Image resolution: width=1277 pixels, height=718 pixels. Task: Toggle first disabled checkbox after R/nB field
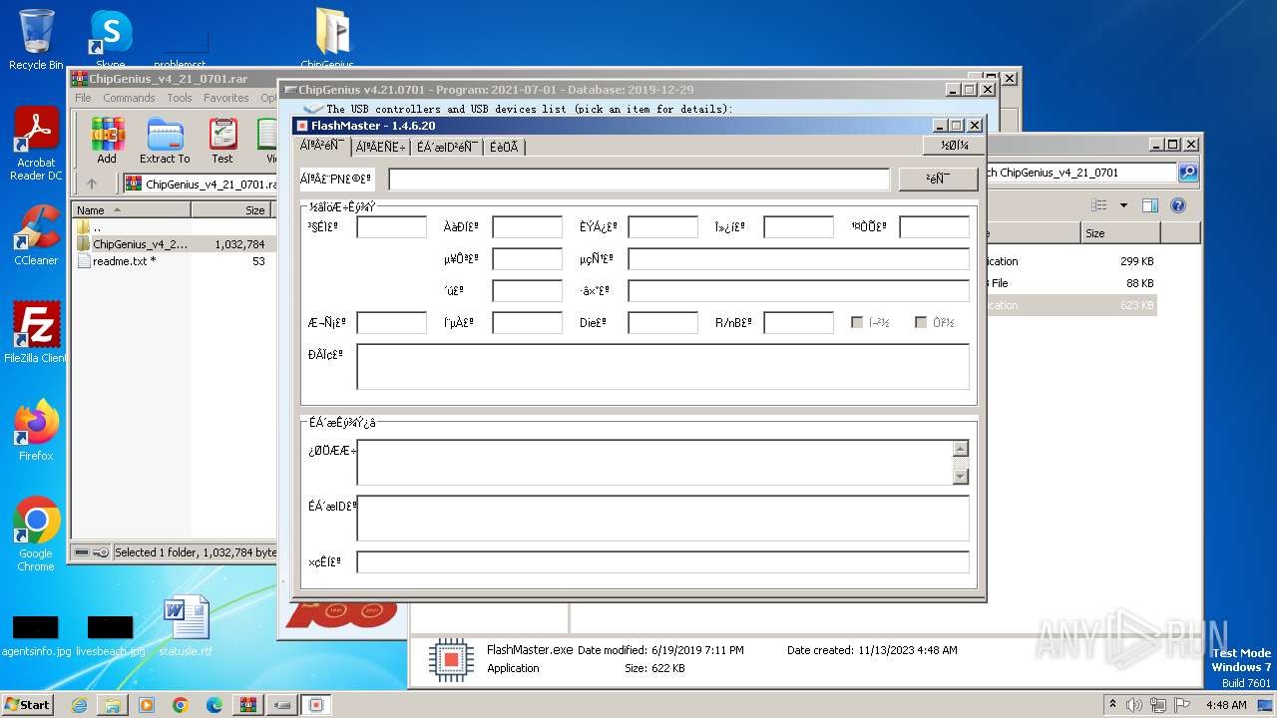[x=857, y=322]
